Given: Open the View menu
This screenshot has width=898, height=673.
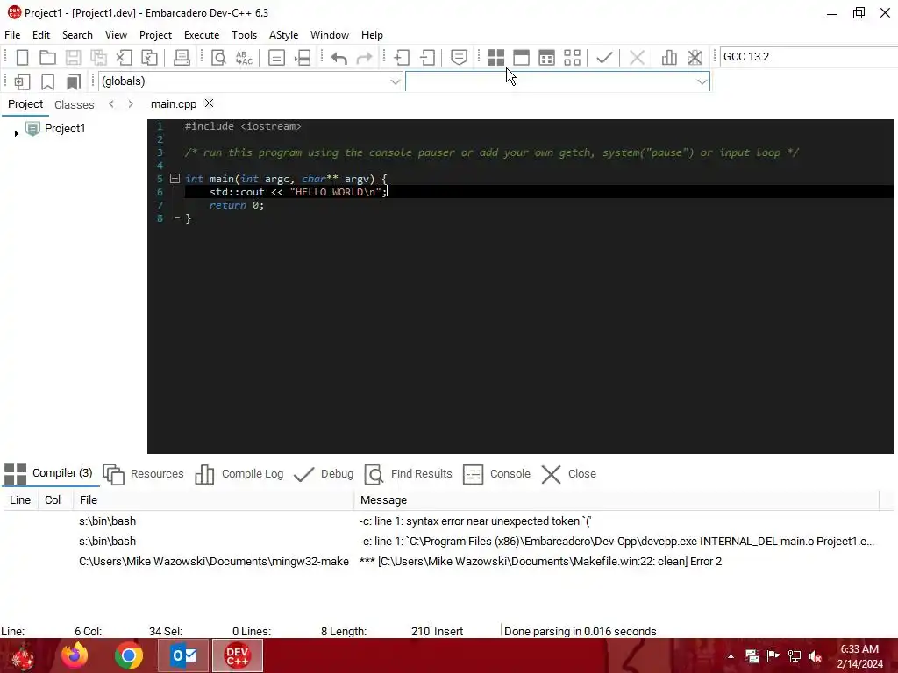Looking at the screenshot, I should point(116,35).
